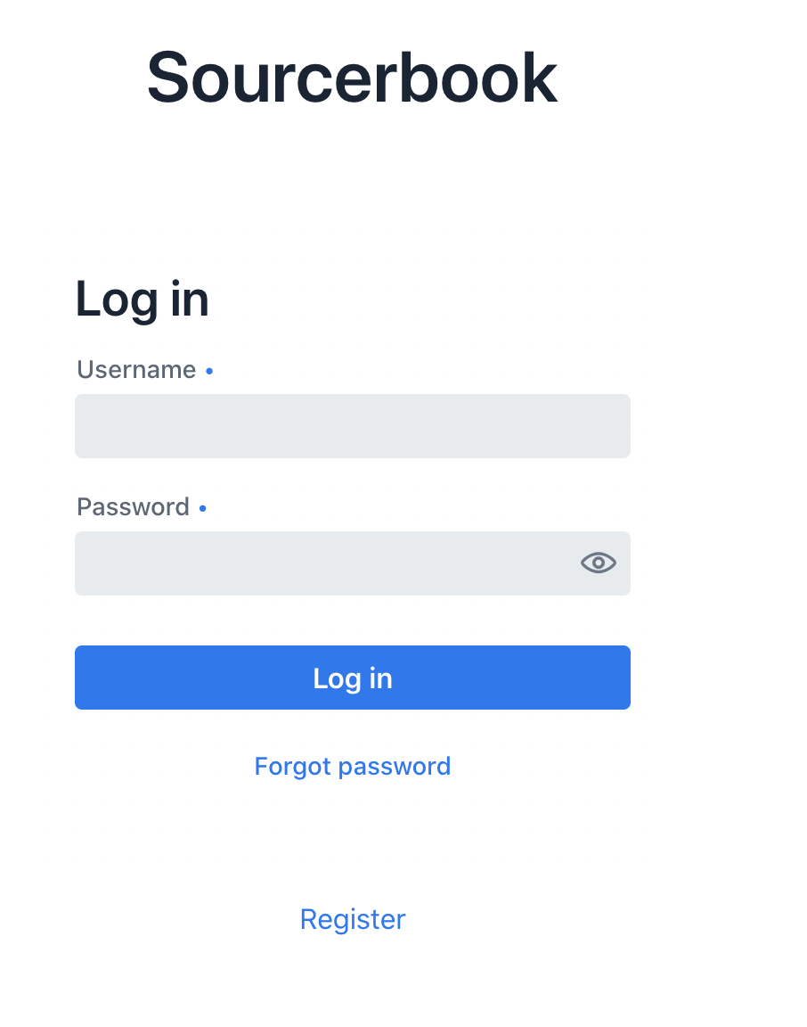Focus the empty Username text box
807x1027 pixels.
pos(352,426)
